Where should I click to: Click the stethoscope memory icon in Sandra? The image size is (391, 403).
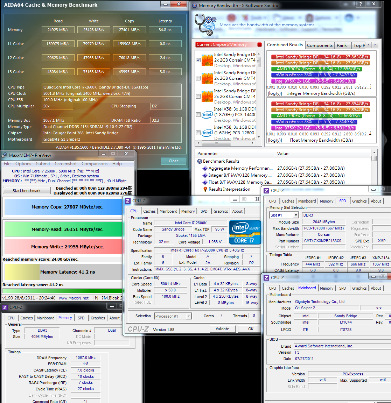coord(205,25)
